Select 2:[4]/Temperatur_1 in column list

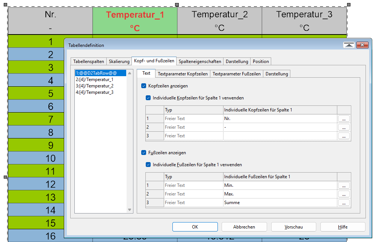(x=95, y=80)
